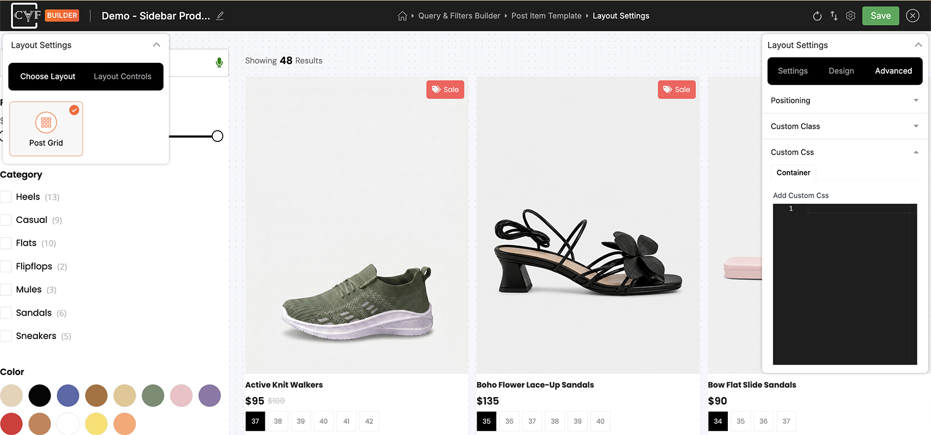The width and height of the screenshot is (931, 435).
Task: Select size 38 for Active Knit Walkers
Action: pos(278,421)
